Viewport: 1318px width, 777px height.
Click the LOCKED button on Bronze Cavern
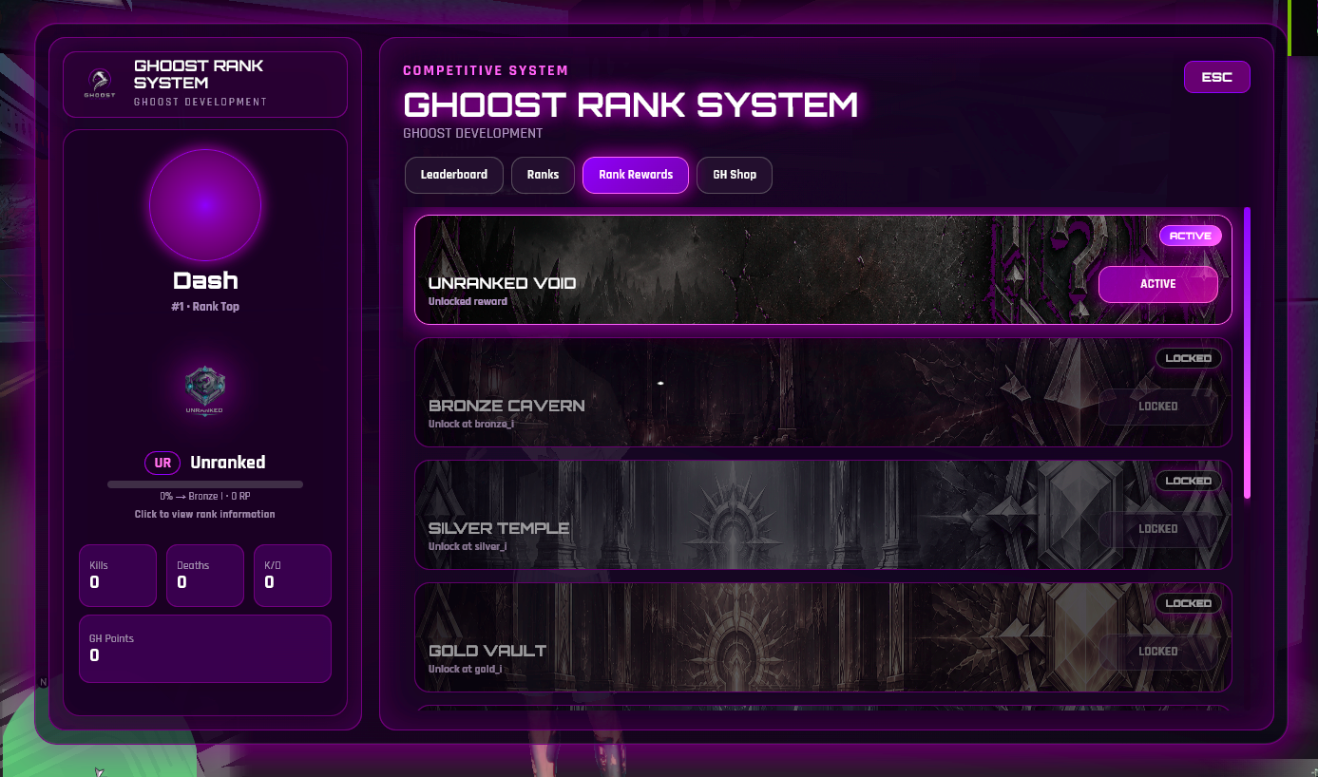pos(1158,407)
